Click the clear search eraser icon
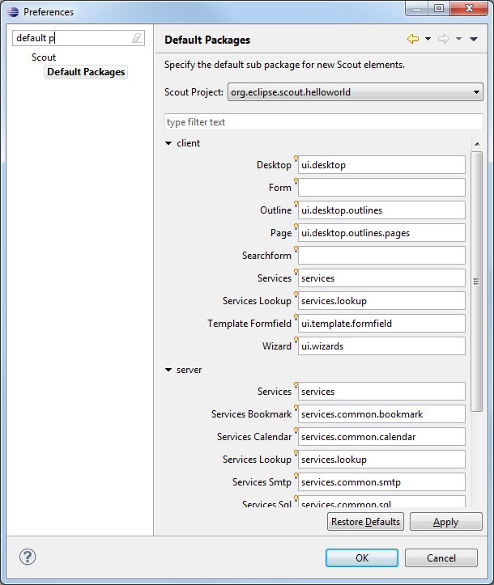 click(137, 38)
